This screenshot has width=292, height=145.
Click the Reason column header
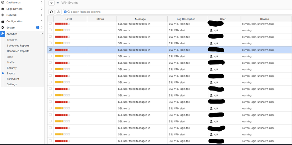point(266,19)
